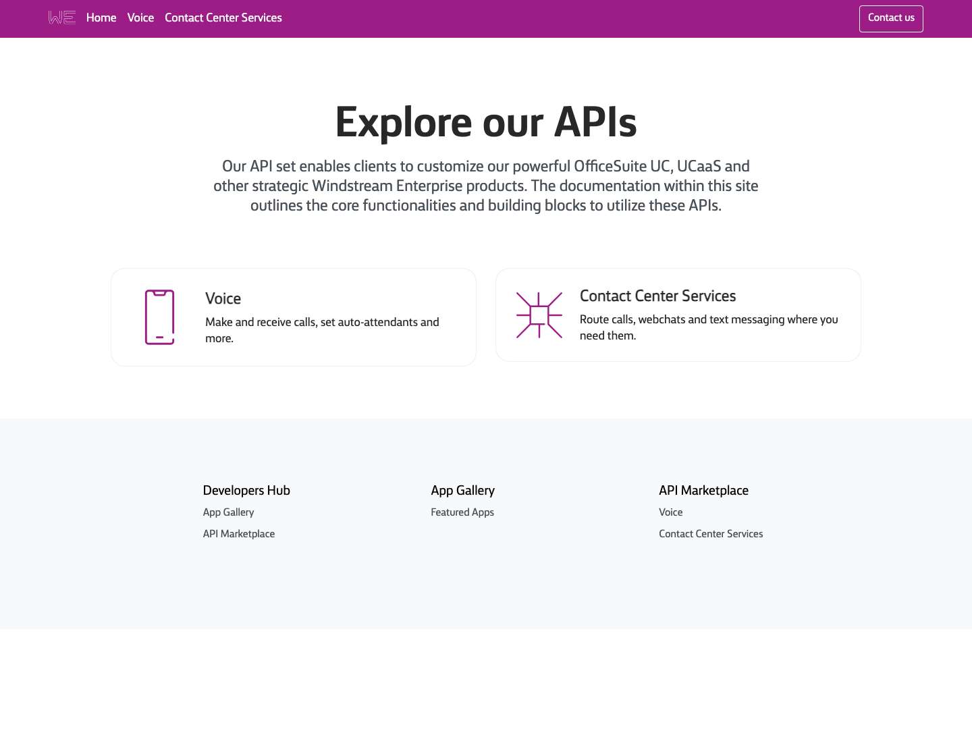Click the Voice card title text
This screenshot has width=972, height=729.
coord(223,299)
